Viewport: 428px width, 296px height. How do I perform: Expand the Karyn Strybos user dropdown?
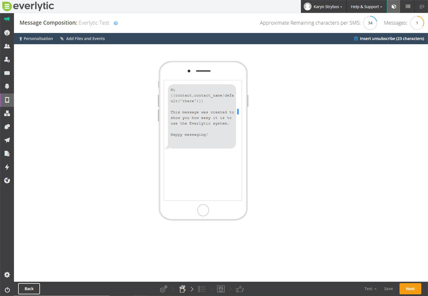(323, 7)
